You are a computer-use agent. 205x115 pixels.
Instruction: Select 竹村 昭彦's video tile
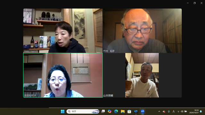click(x=142, y=31)
